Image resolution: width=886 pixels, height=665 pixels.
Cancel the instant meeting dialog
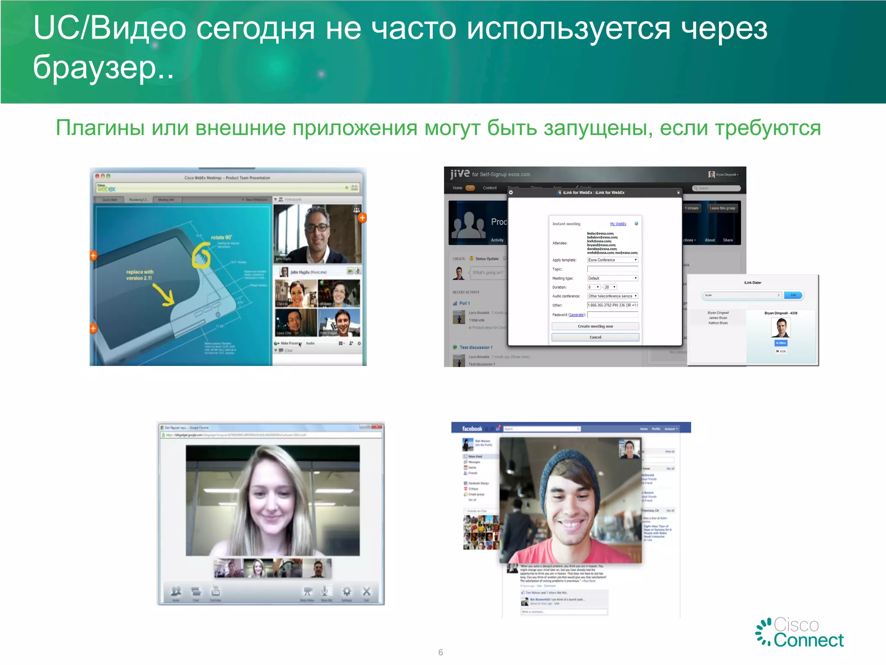pos(595,337)
